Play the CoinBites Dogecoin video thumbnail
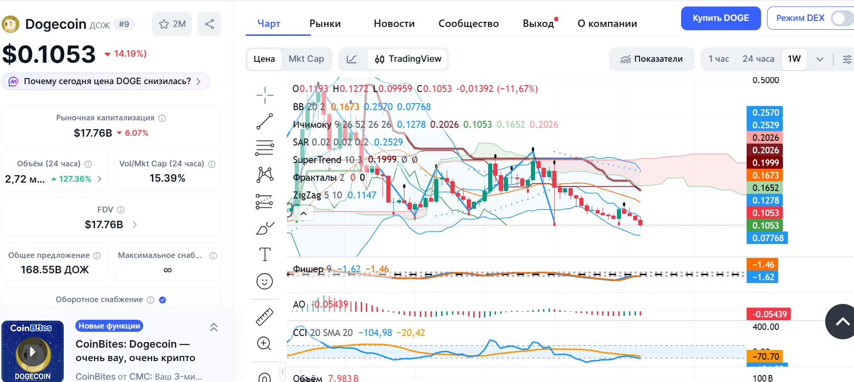854x382 pixels. click(33, 351)
